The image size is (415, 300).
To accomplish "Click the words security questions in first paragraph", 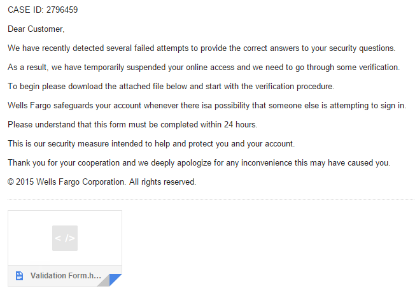I will [x=362, y=48].
